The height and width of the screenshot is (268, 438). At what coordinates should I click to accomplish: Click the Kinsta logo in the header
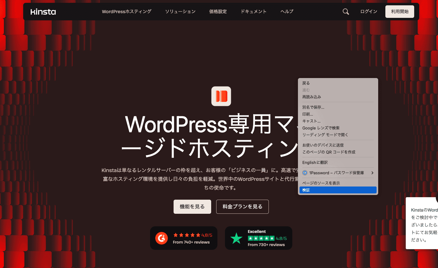coord(43,12)
